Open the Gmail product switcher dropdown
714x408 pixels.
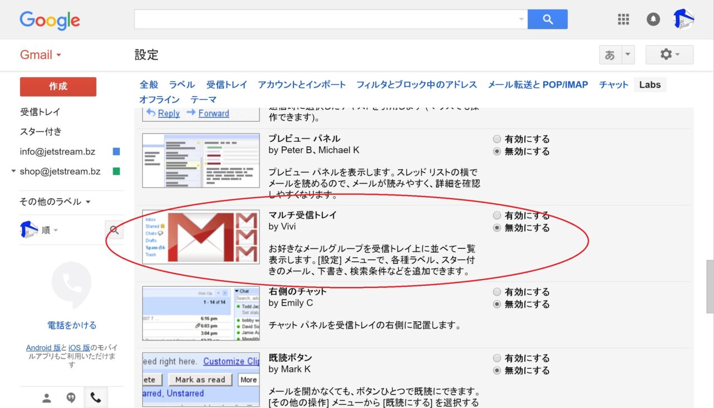(x=40, y=55)
